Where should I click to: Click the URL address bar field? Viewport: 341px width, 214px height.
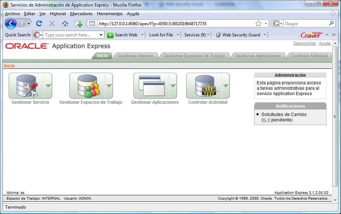tap(176, 24)
